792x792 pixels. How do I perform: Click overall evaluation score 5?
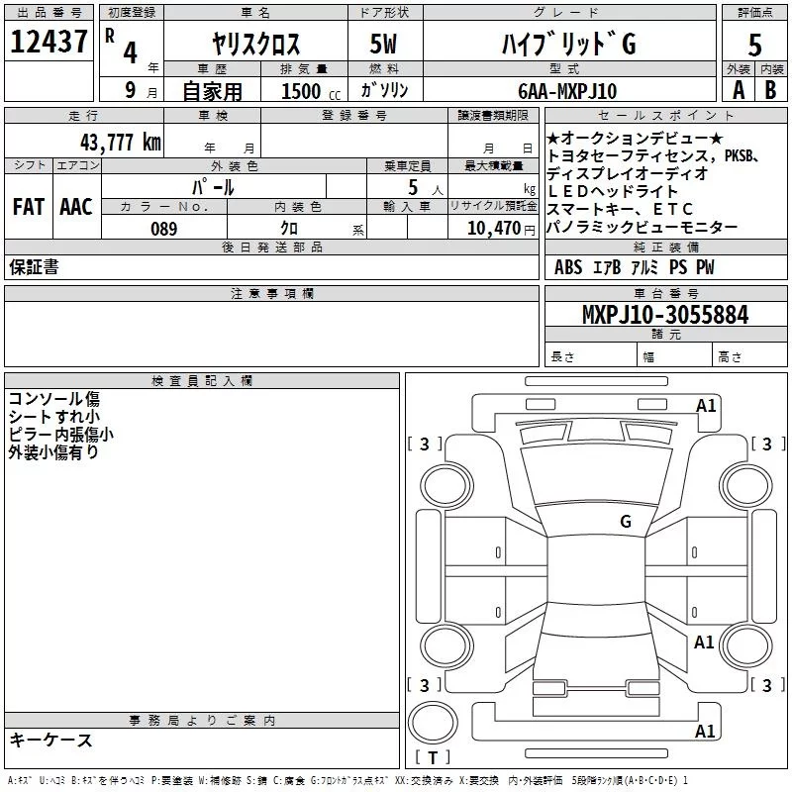[754, 45]
